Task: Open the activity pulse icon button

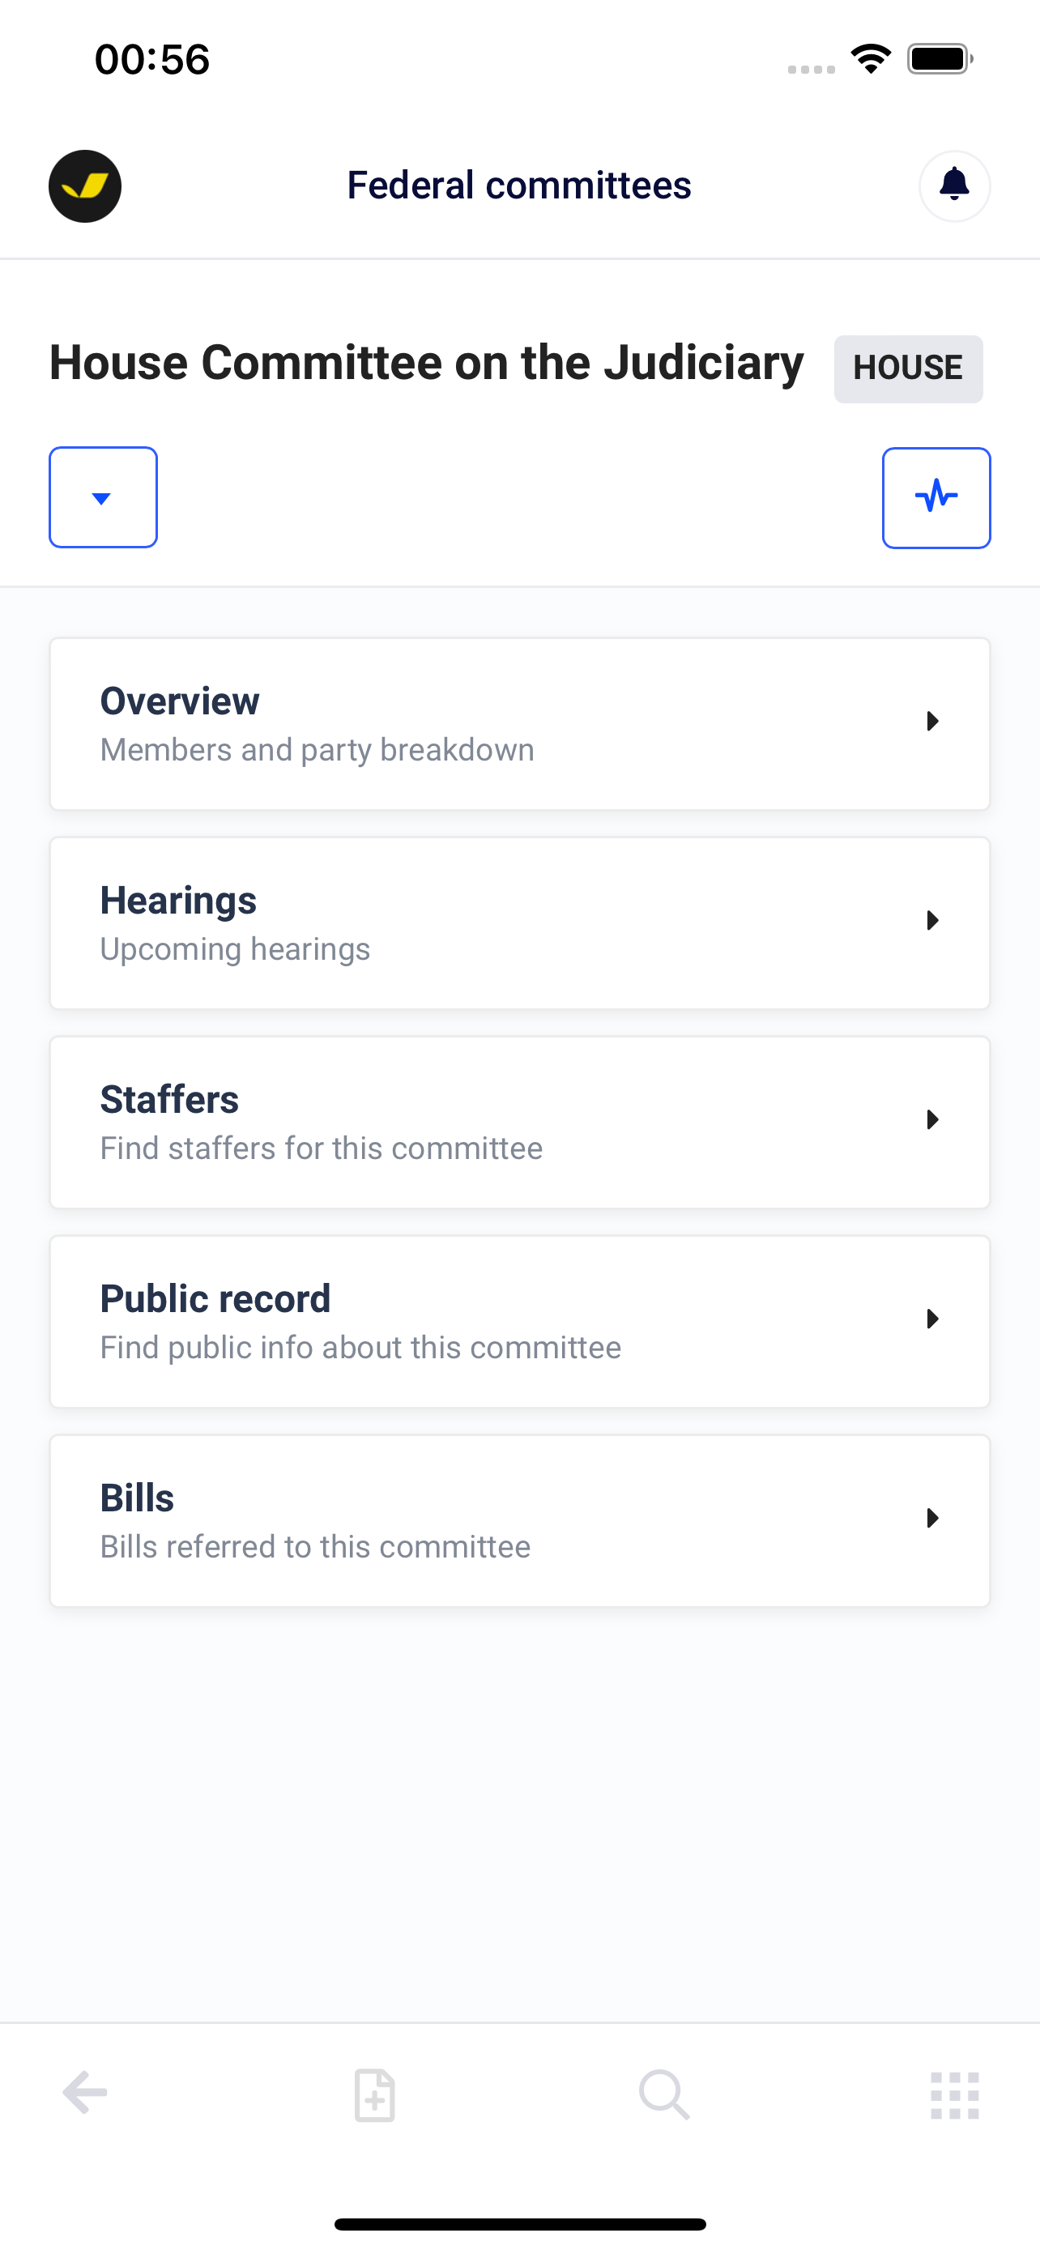Action: (936, 498)
